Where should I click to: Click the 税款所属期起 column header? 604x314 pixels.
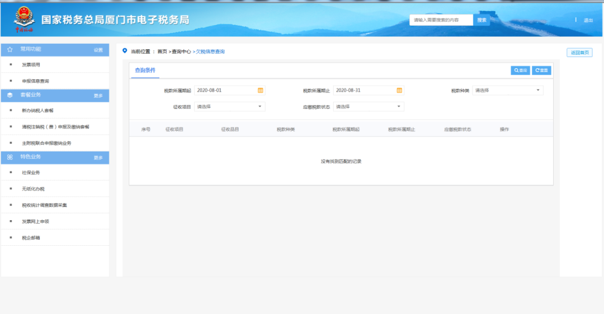click(x=346, y=130)
